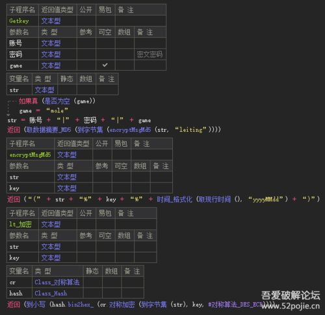Click the 易包 cell in the Getkey row
The width and height of the screenshot is (325, 315).
click(x=105, y=21)
